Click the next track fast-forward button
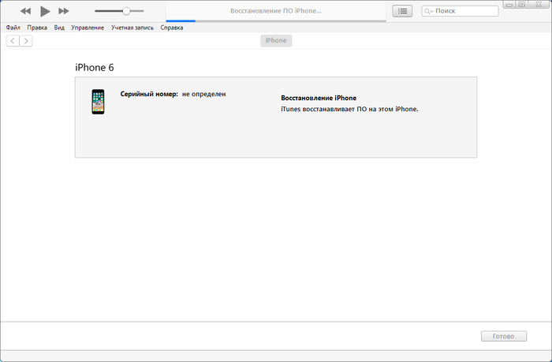 tap(64, 11)
